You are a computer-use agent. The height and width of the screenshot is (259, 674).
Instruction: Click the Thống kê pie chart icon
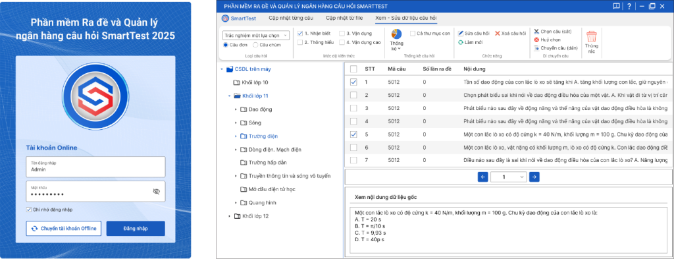tap(396, 34)
